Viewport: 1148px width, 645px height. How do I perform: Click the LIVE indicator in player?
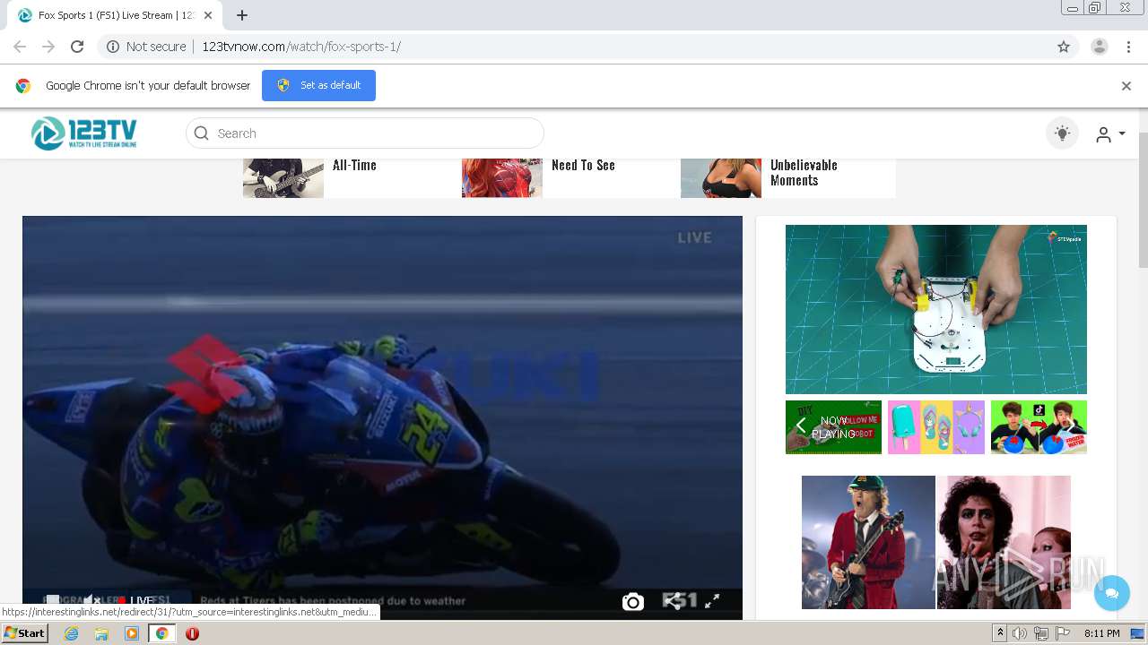coord(135,600)
